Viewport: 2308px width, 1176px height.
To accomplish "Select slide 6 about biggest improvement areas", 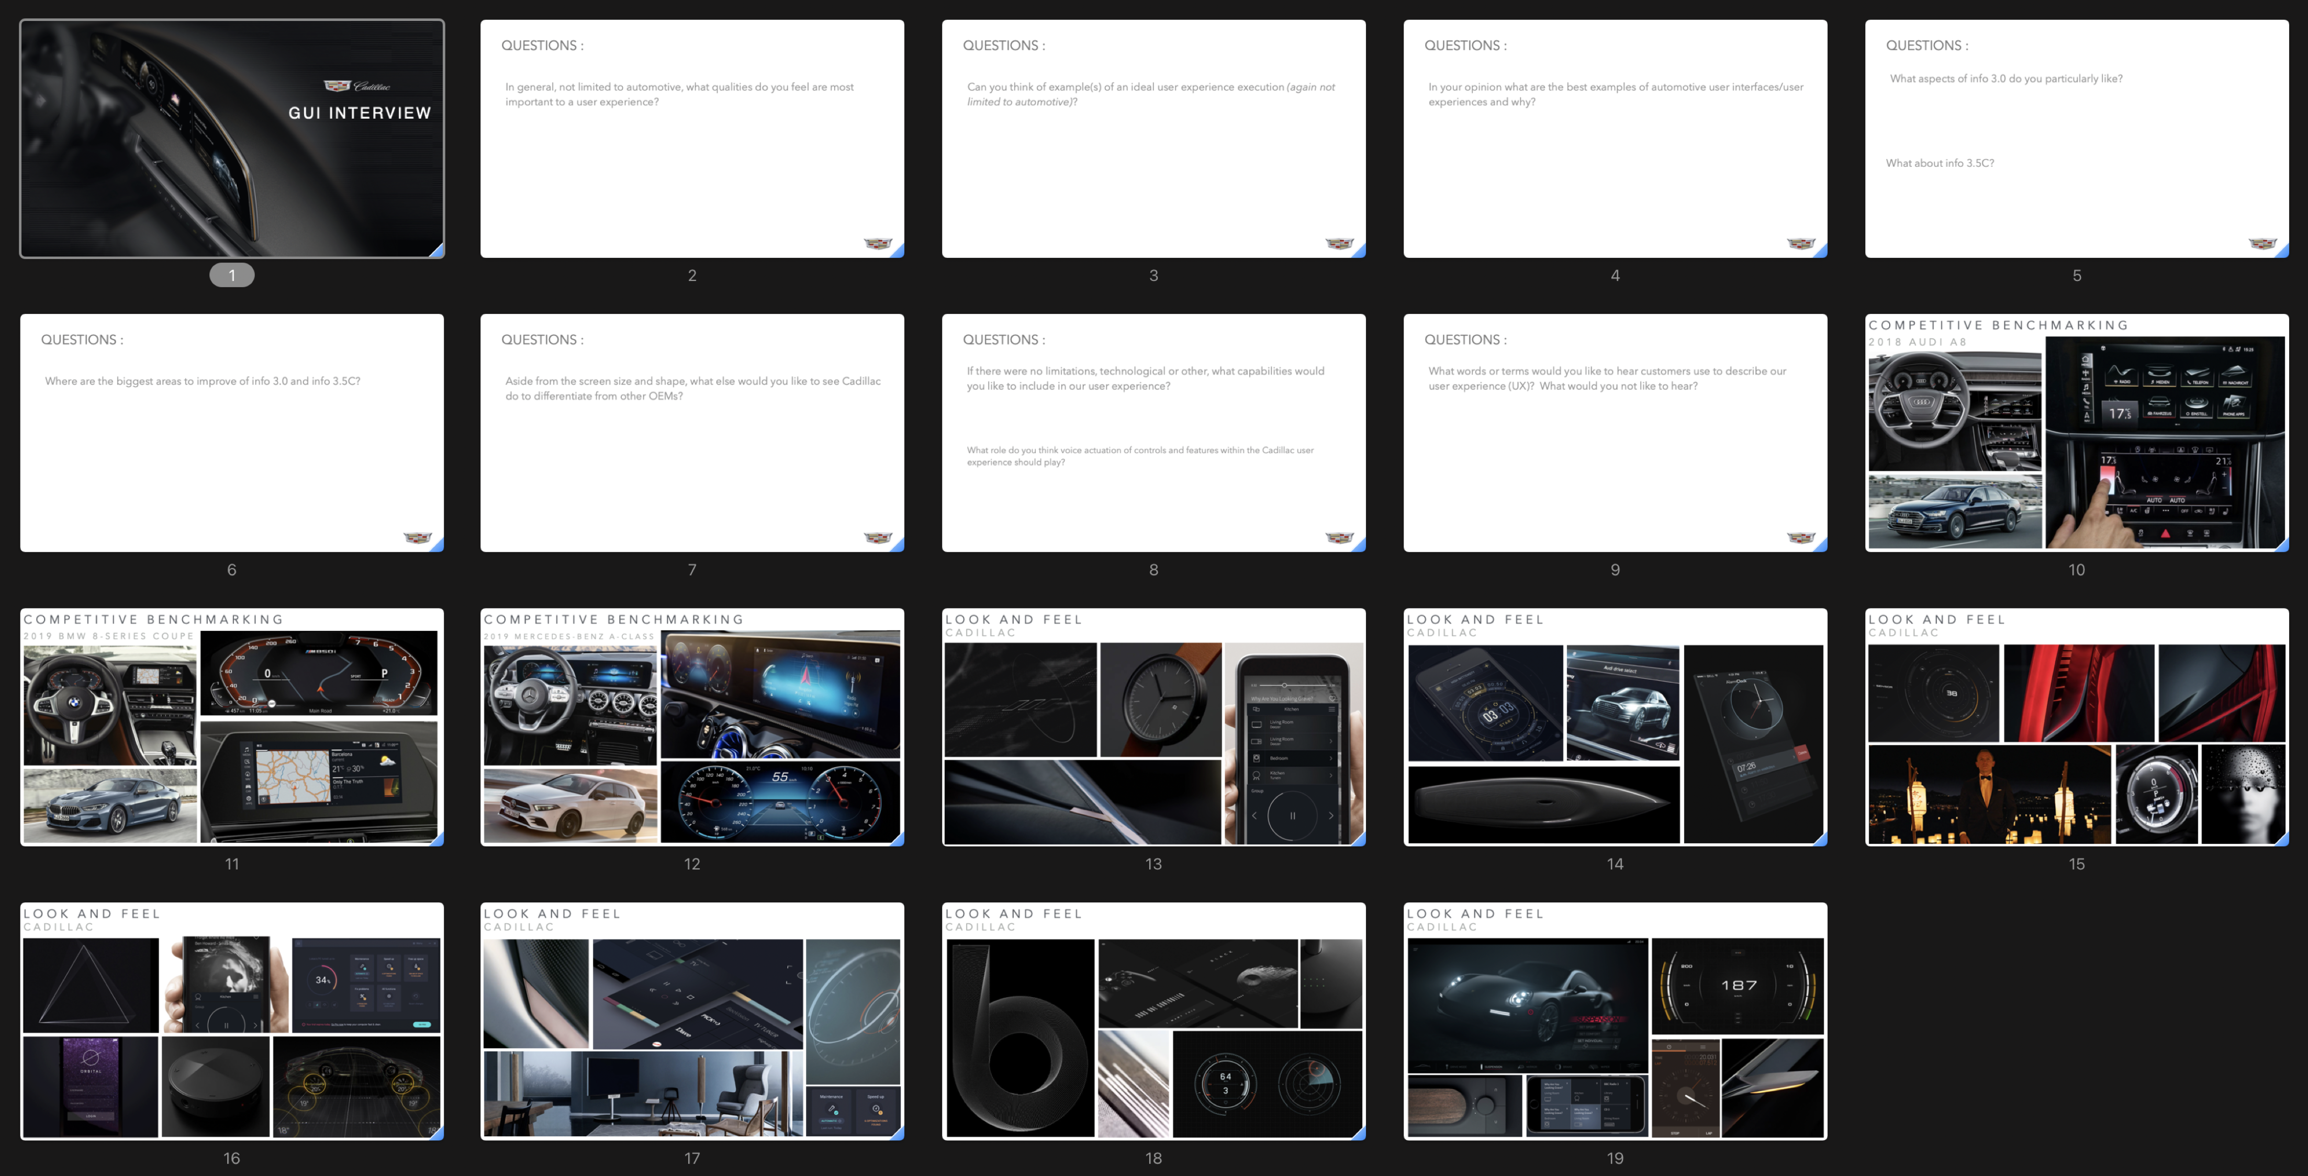I will click(232, 433).
